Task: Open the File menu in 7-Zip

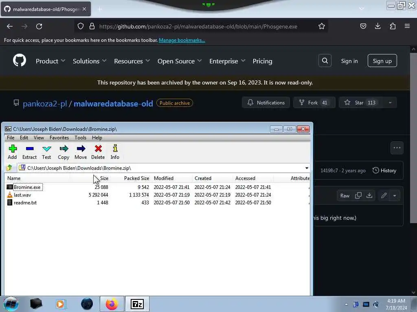Action: point(11,137)
